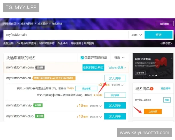Image resolution: width=175 pixels, height=140 pixels.
Task: Click the myfirstdomain search input field
Action: [66, 35]
